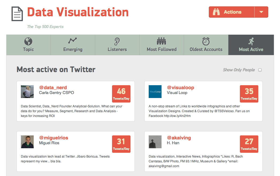Open the @visualoop profile link

coord(181,88)
